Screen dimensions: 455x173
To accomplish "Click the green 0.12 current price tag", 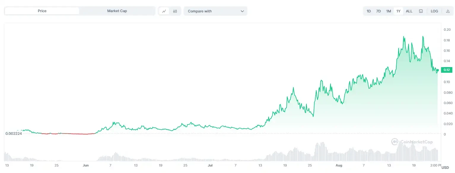I will (446, 70).
